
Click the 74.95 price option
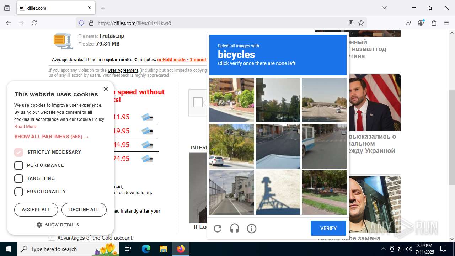[x=121, y=159]
